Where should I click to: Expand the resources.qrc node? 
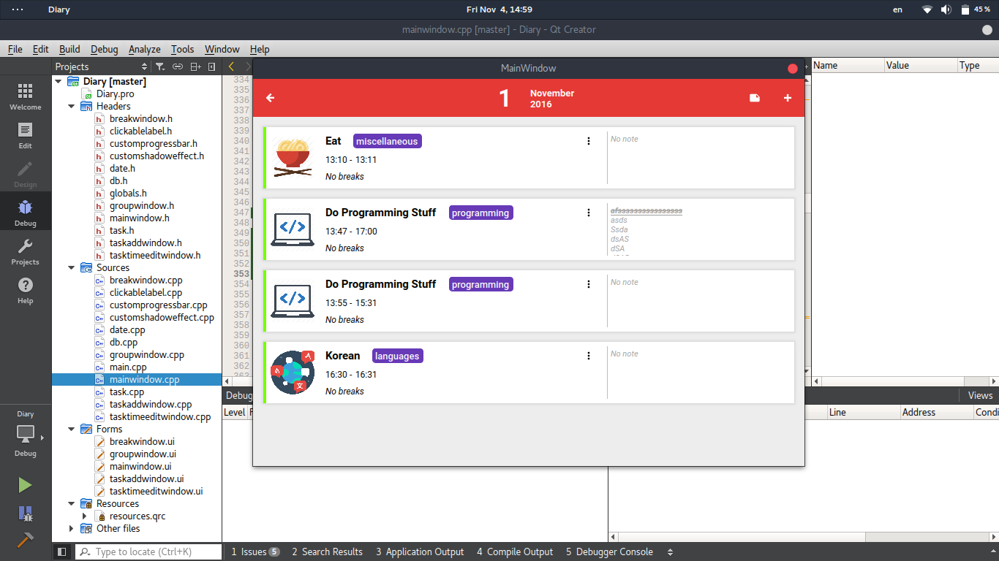(x=85, y=516)
